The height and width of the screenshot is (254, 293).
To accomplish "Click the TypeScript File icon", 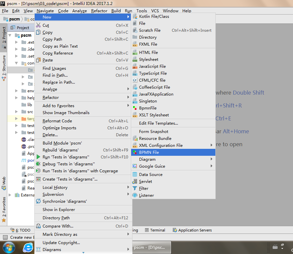I will [x=135, y=73].
